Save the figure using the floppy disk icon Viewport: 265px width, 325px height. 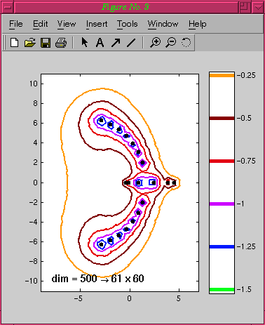(x=46, y=43)
